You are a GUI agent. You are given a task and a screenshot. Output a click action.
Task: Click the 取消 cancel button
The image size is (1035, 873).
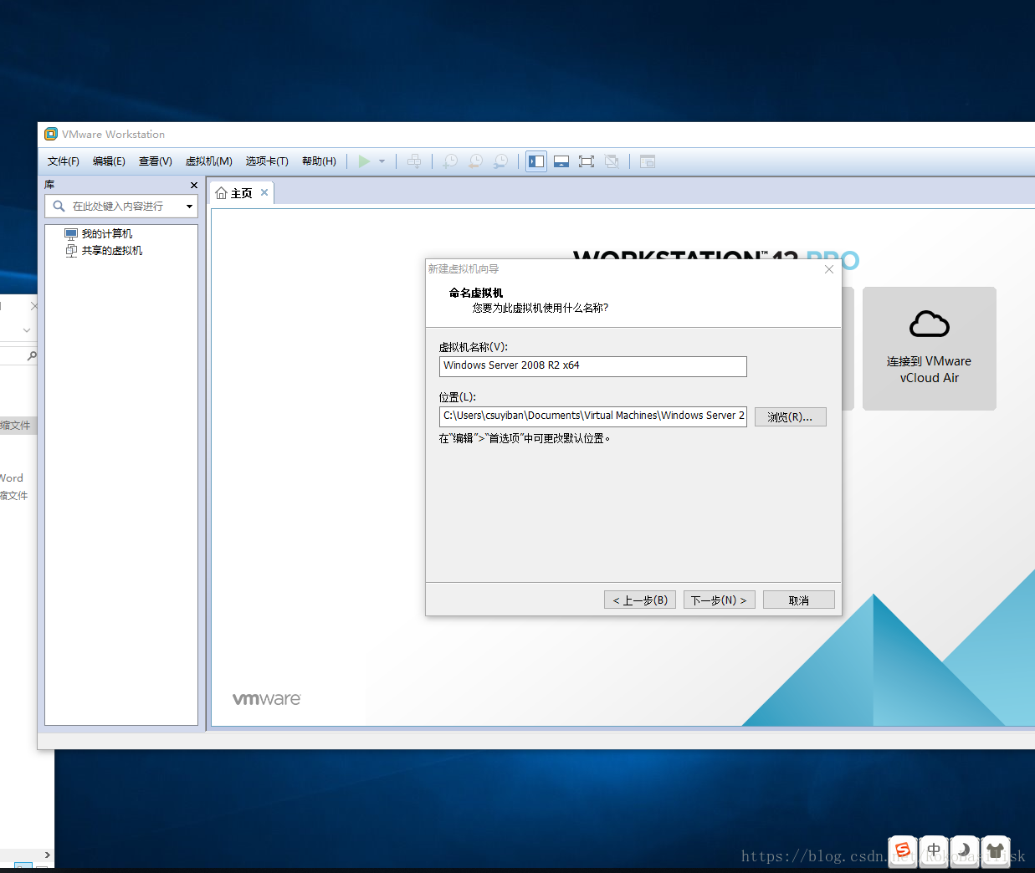799,600
